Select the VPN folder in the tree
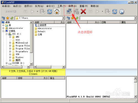Image resolution: width=138 pixels, height=103 pixels. click(17, 54)
